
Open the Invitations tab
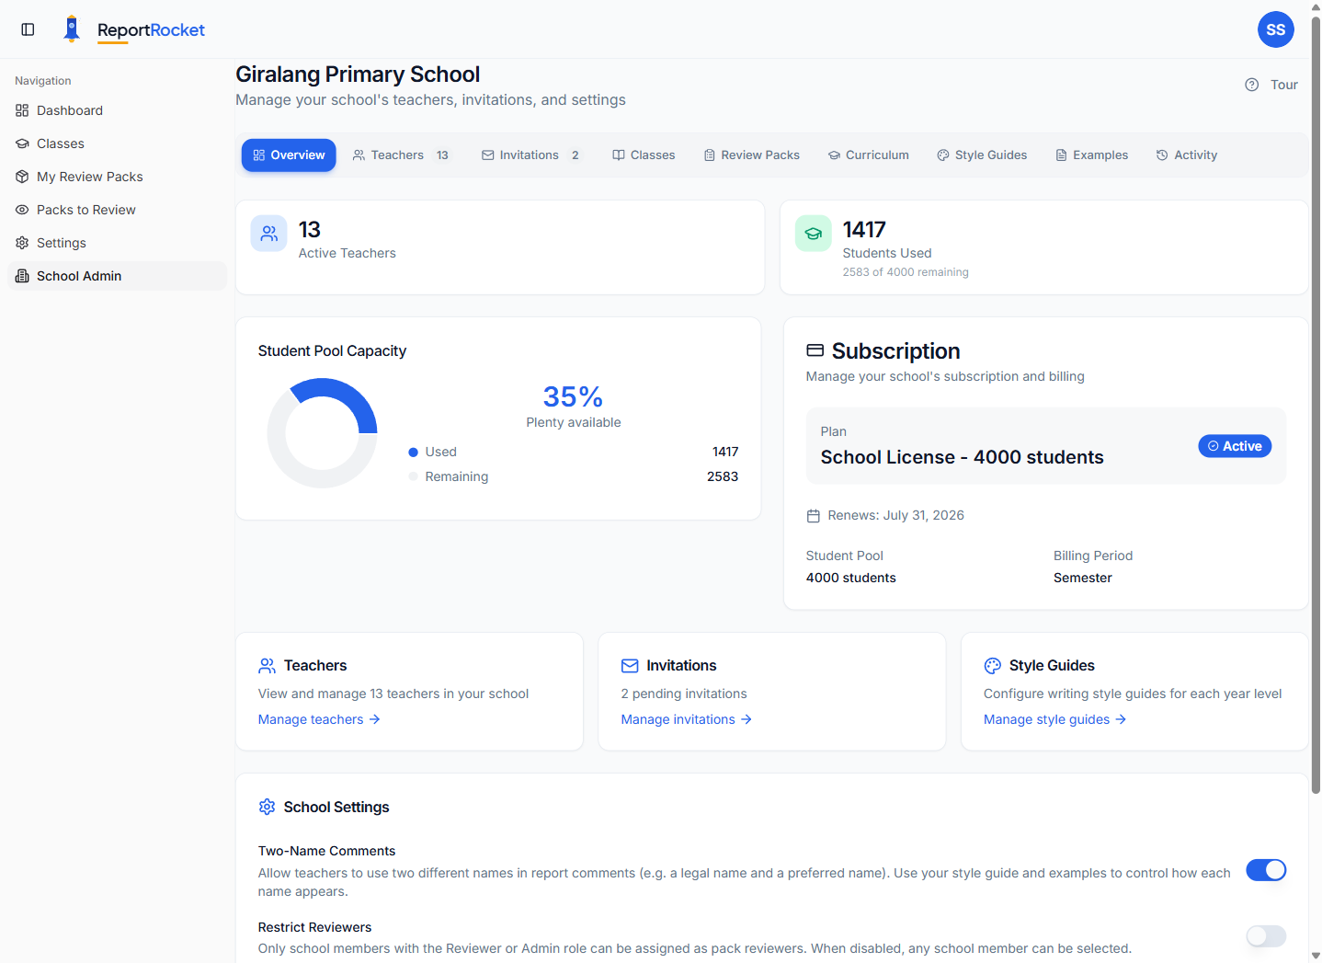pyautogui.click(x=530, y=155)
